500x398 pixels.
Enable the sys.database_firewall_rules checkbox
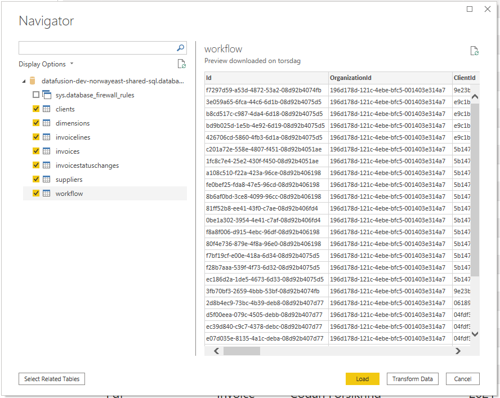(36, 95)
